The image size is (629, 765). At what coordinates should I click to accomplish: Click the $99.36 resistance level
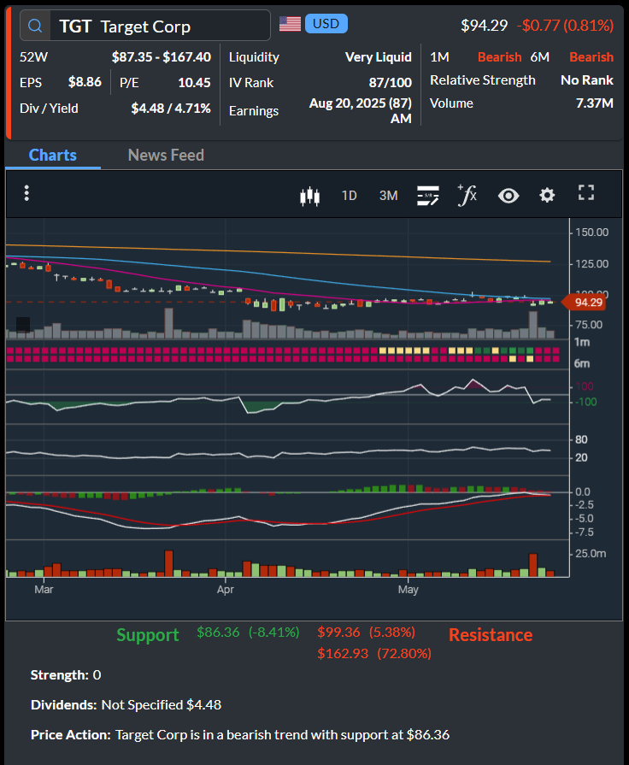338,633
